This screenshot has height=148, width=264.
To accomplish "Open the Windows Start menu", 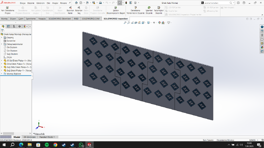I will coord(4,145).
